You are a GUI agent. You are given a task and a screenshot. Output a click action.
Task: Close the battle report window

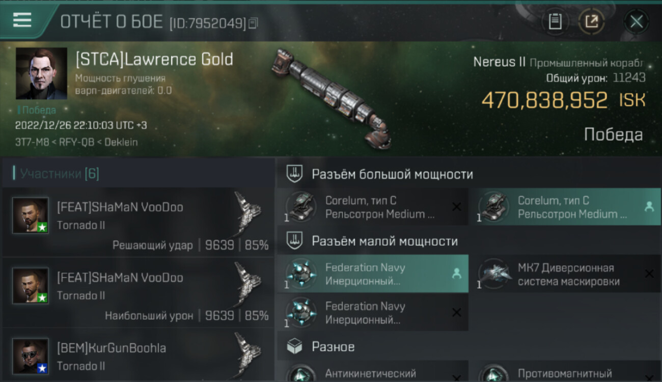click(x=637, y=21)
